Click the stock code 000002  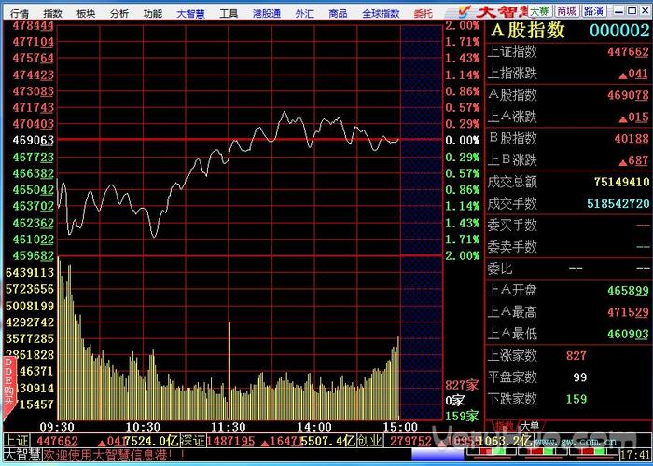(619, 31)
